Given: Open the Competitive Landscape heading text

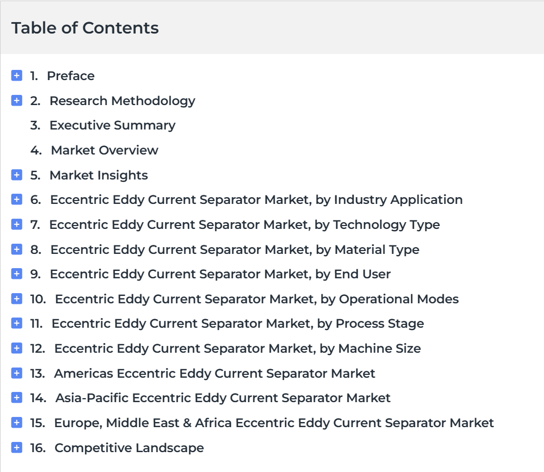Looking at the screenshot, I should coord(129,448).
